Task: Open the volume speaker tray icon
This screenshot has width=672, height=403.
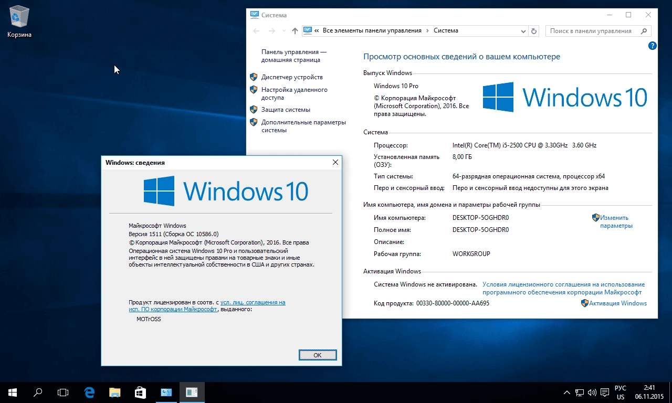Action: click(x=592, y=392)
